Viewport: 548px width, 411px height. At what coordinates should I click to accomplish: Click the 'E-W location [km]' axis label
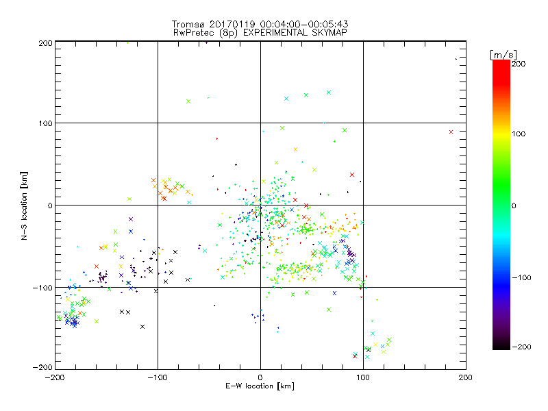pos(260,386)
